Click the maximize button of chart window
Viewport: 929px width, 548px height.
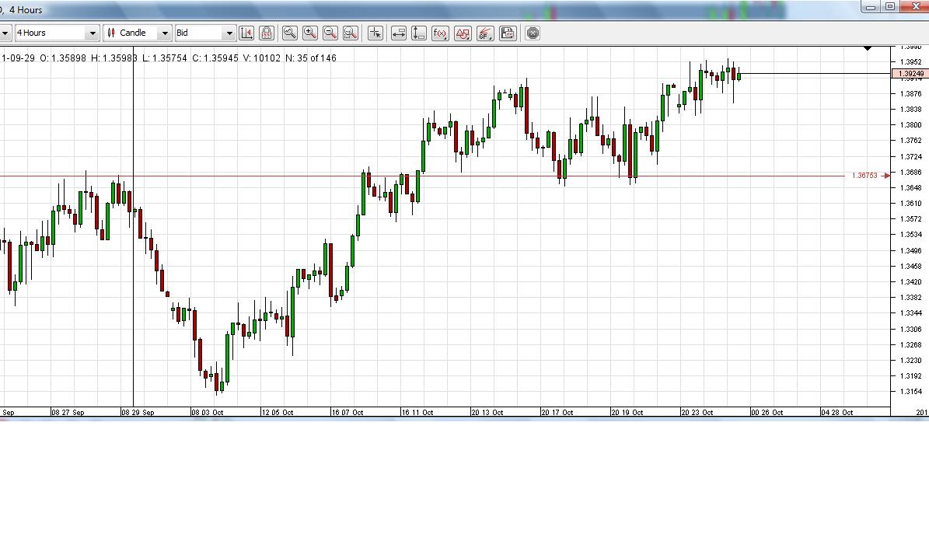coord(890,6)
